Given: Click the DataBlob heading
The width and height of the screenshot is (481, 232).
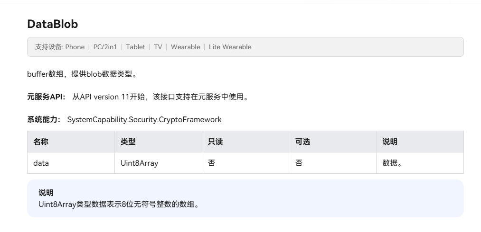Looking at the screenshot, I should pos(52,24).
